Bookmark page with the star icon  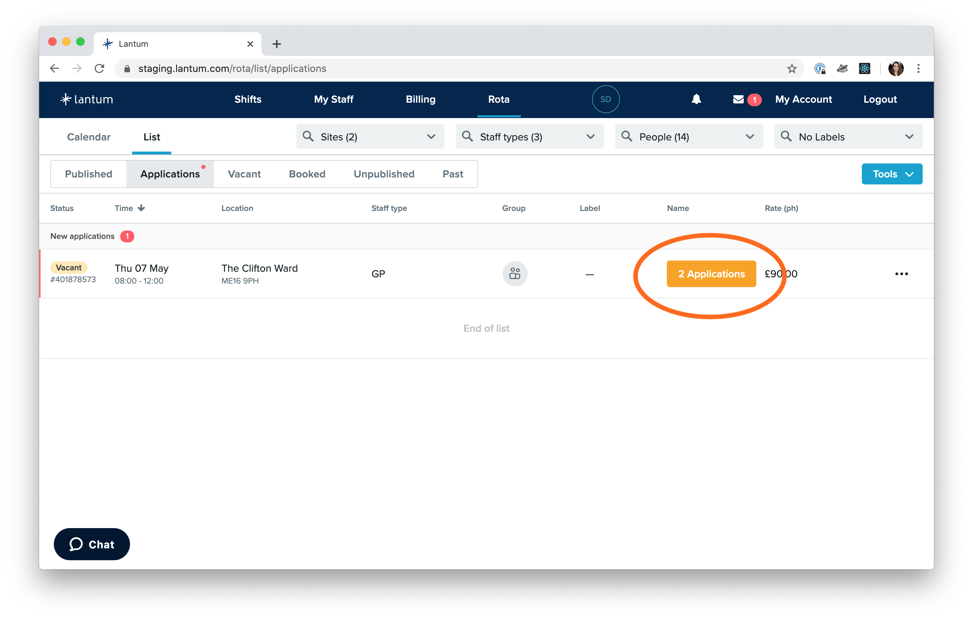[x=791, y=68]
